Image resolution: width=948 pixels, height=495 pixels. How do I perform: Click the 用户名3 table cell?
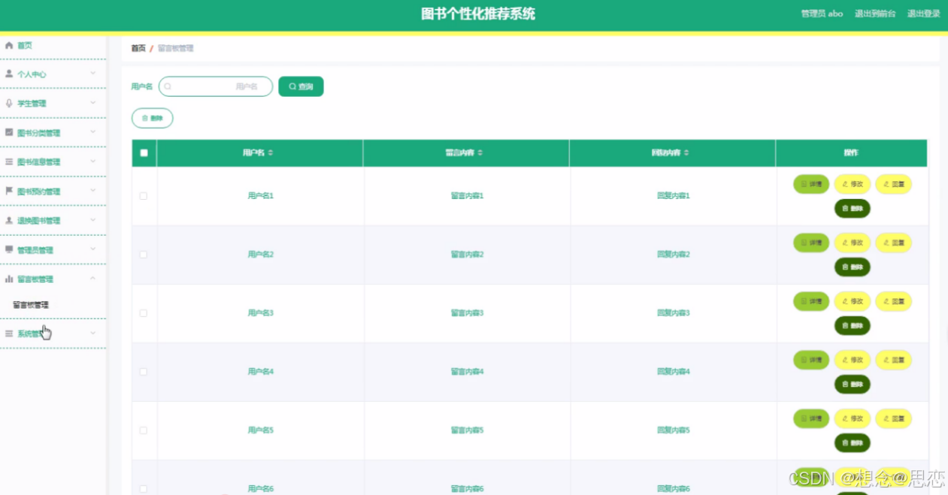point(260,313)
